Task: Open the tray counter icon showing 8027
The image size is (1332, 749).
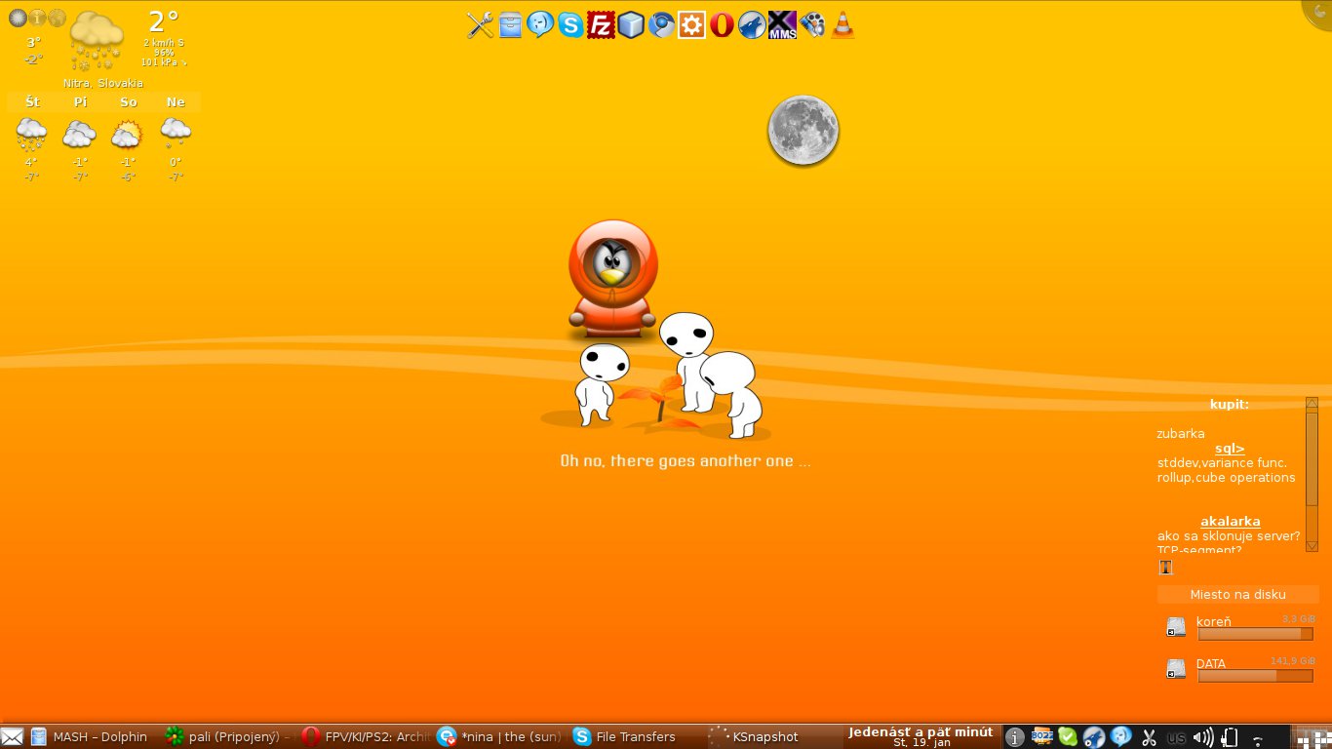Action: [1041, 737]
